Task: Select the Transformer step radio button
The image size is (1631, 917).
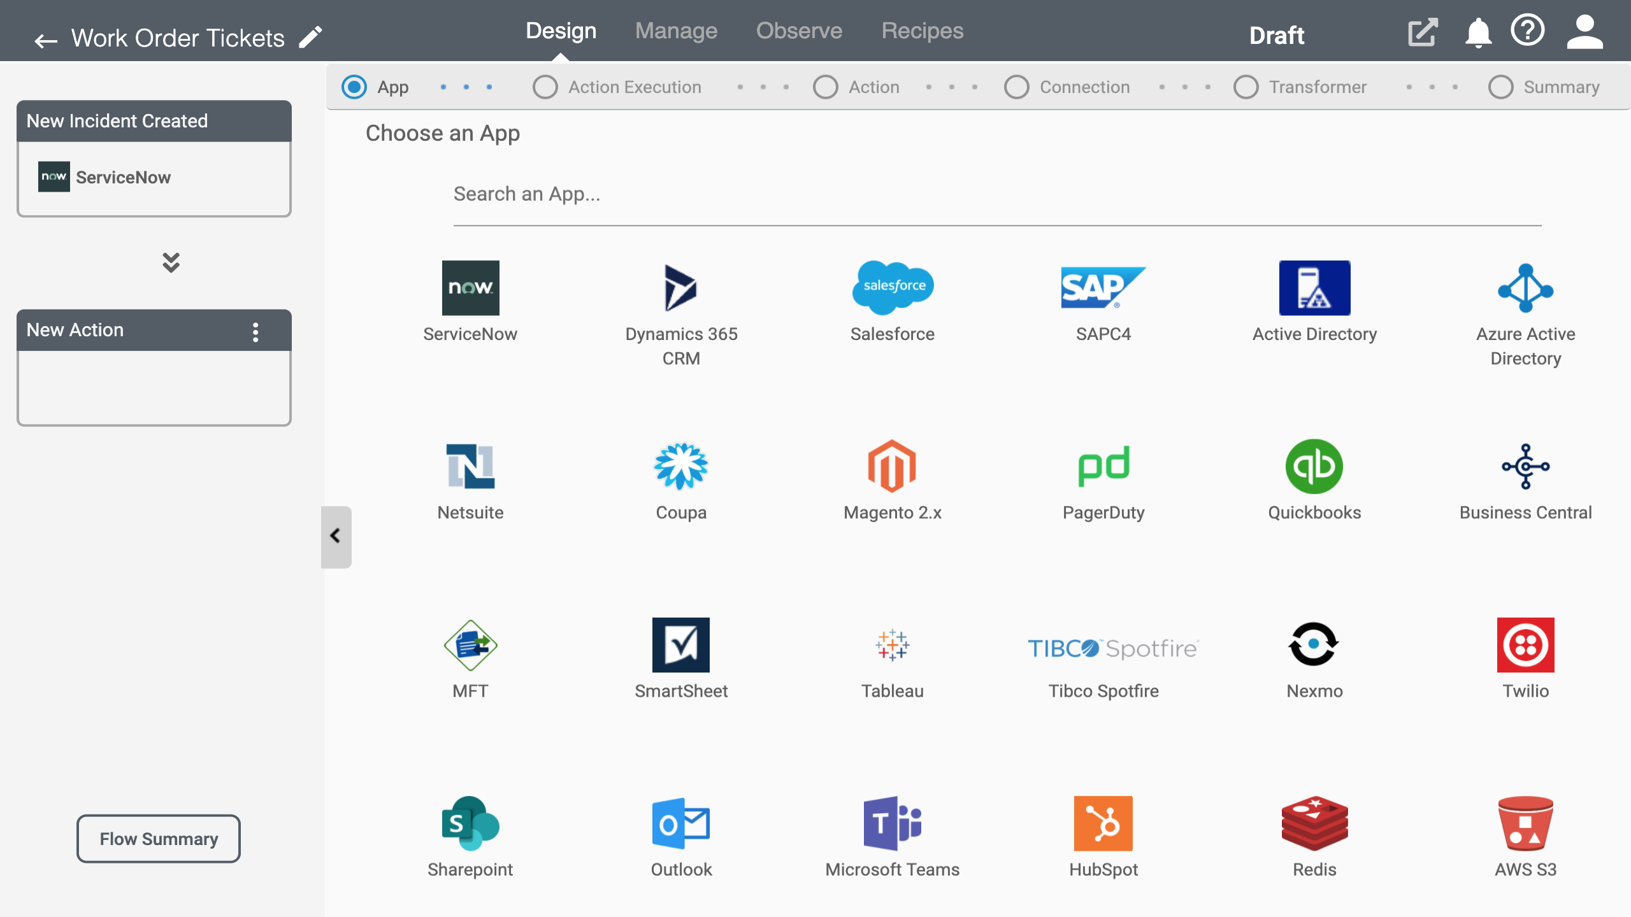Action: click(1246, 87)
